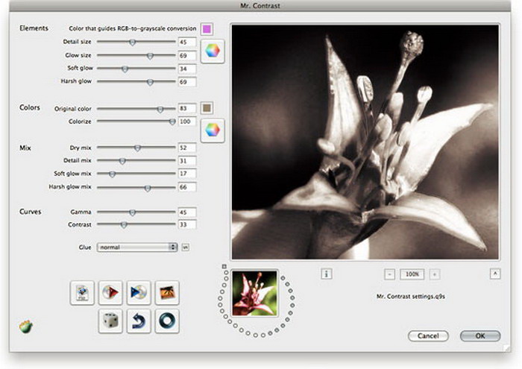522x369 pixels.
Task: Show info with the 'i' button
Action: tap(326, 274)
